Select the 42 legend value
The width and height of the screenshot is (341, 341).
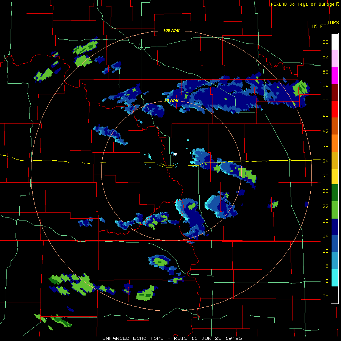click(325, 131)
